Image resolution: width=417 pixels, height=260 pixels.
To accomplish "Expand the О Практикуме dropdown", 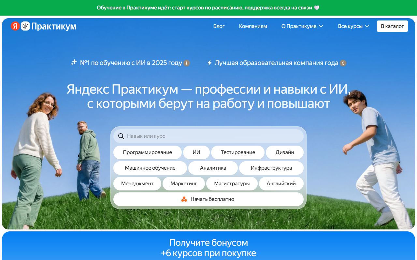I will coord(302,26).
